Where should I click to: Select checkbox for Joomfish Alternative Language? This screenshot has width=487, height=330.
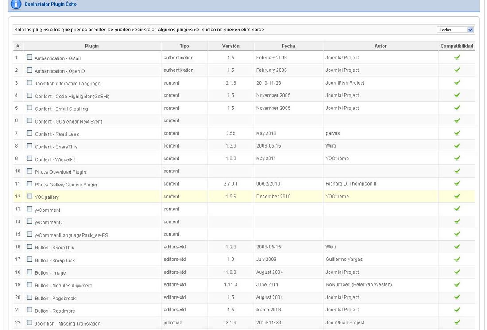[30, 82]
